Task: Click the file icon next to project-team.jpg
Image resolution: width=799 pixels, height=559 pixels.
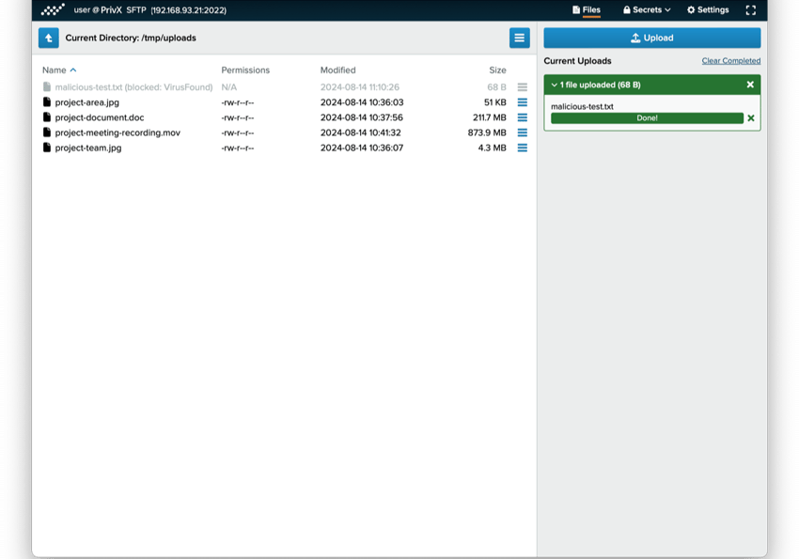Action: [x=47, y=148]
